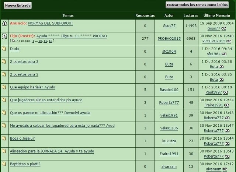Click folder icon beside Que equipo hariais
This screenshot has width=236, height=172.
[4, 87]
